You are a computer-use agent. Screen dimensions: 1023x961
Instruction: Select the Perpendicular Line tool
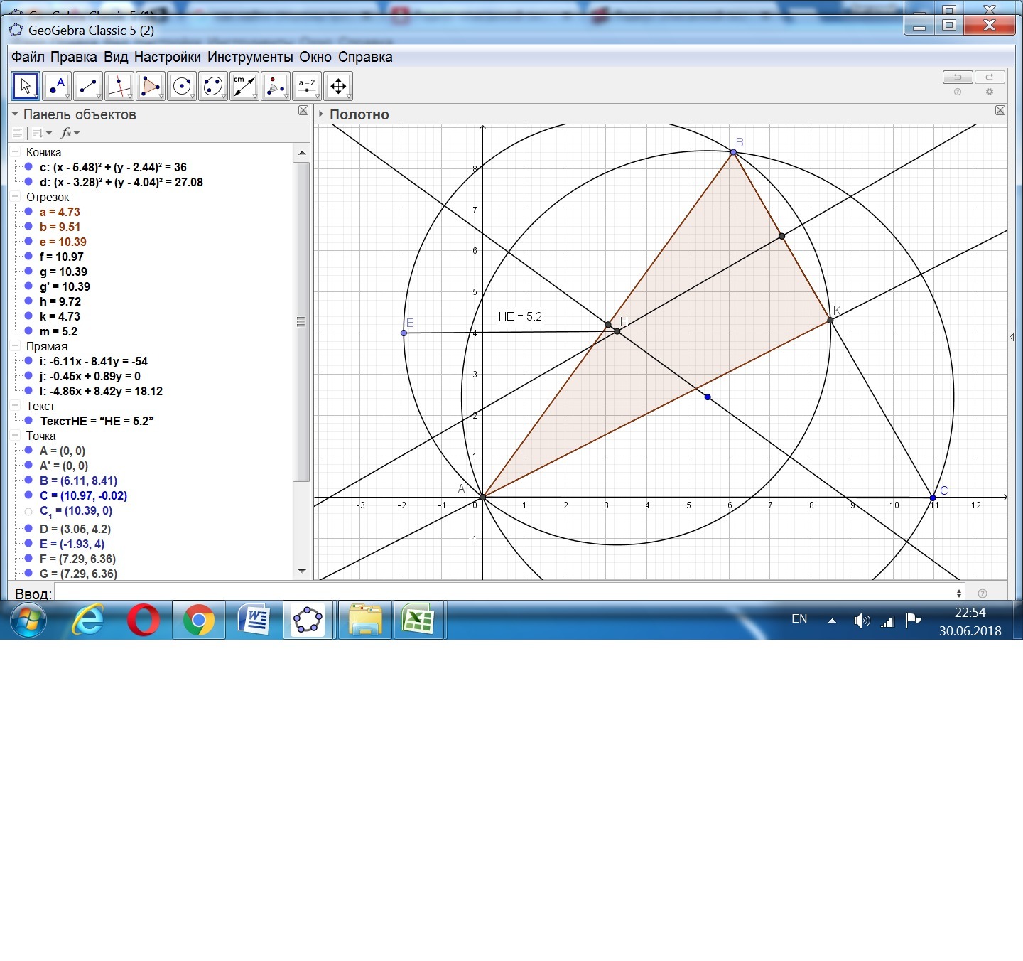(x=119, y=86)
